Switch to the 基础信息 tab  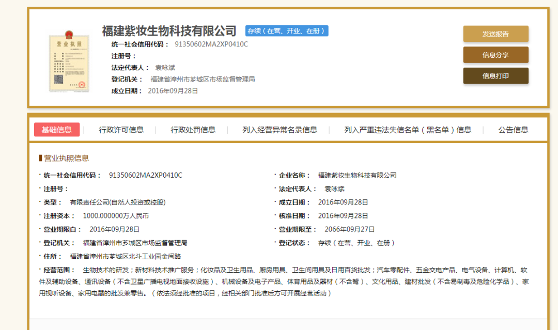pos(57,130)
